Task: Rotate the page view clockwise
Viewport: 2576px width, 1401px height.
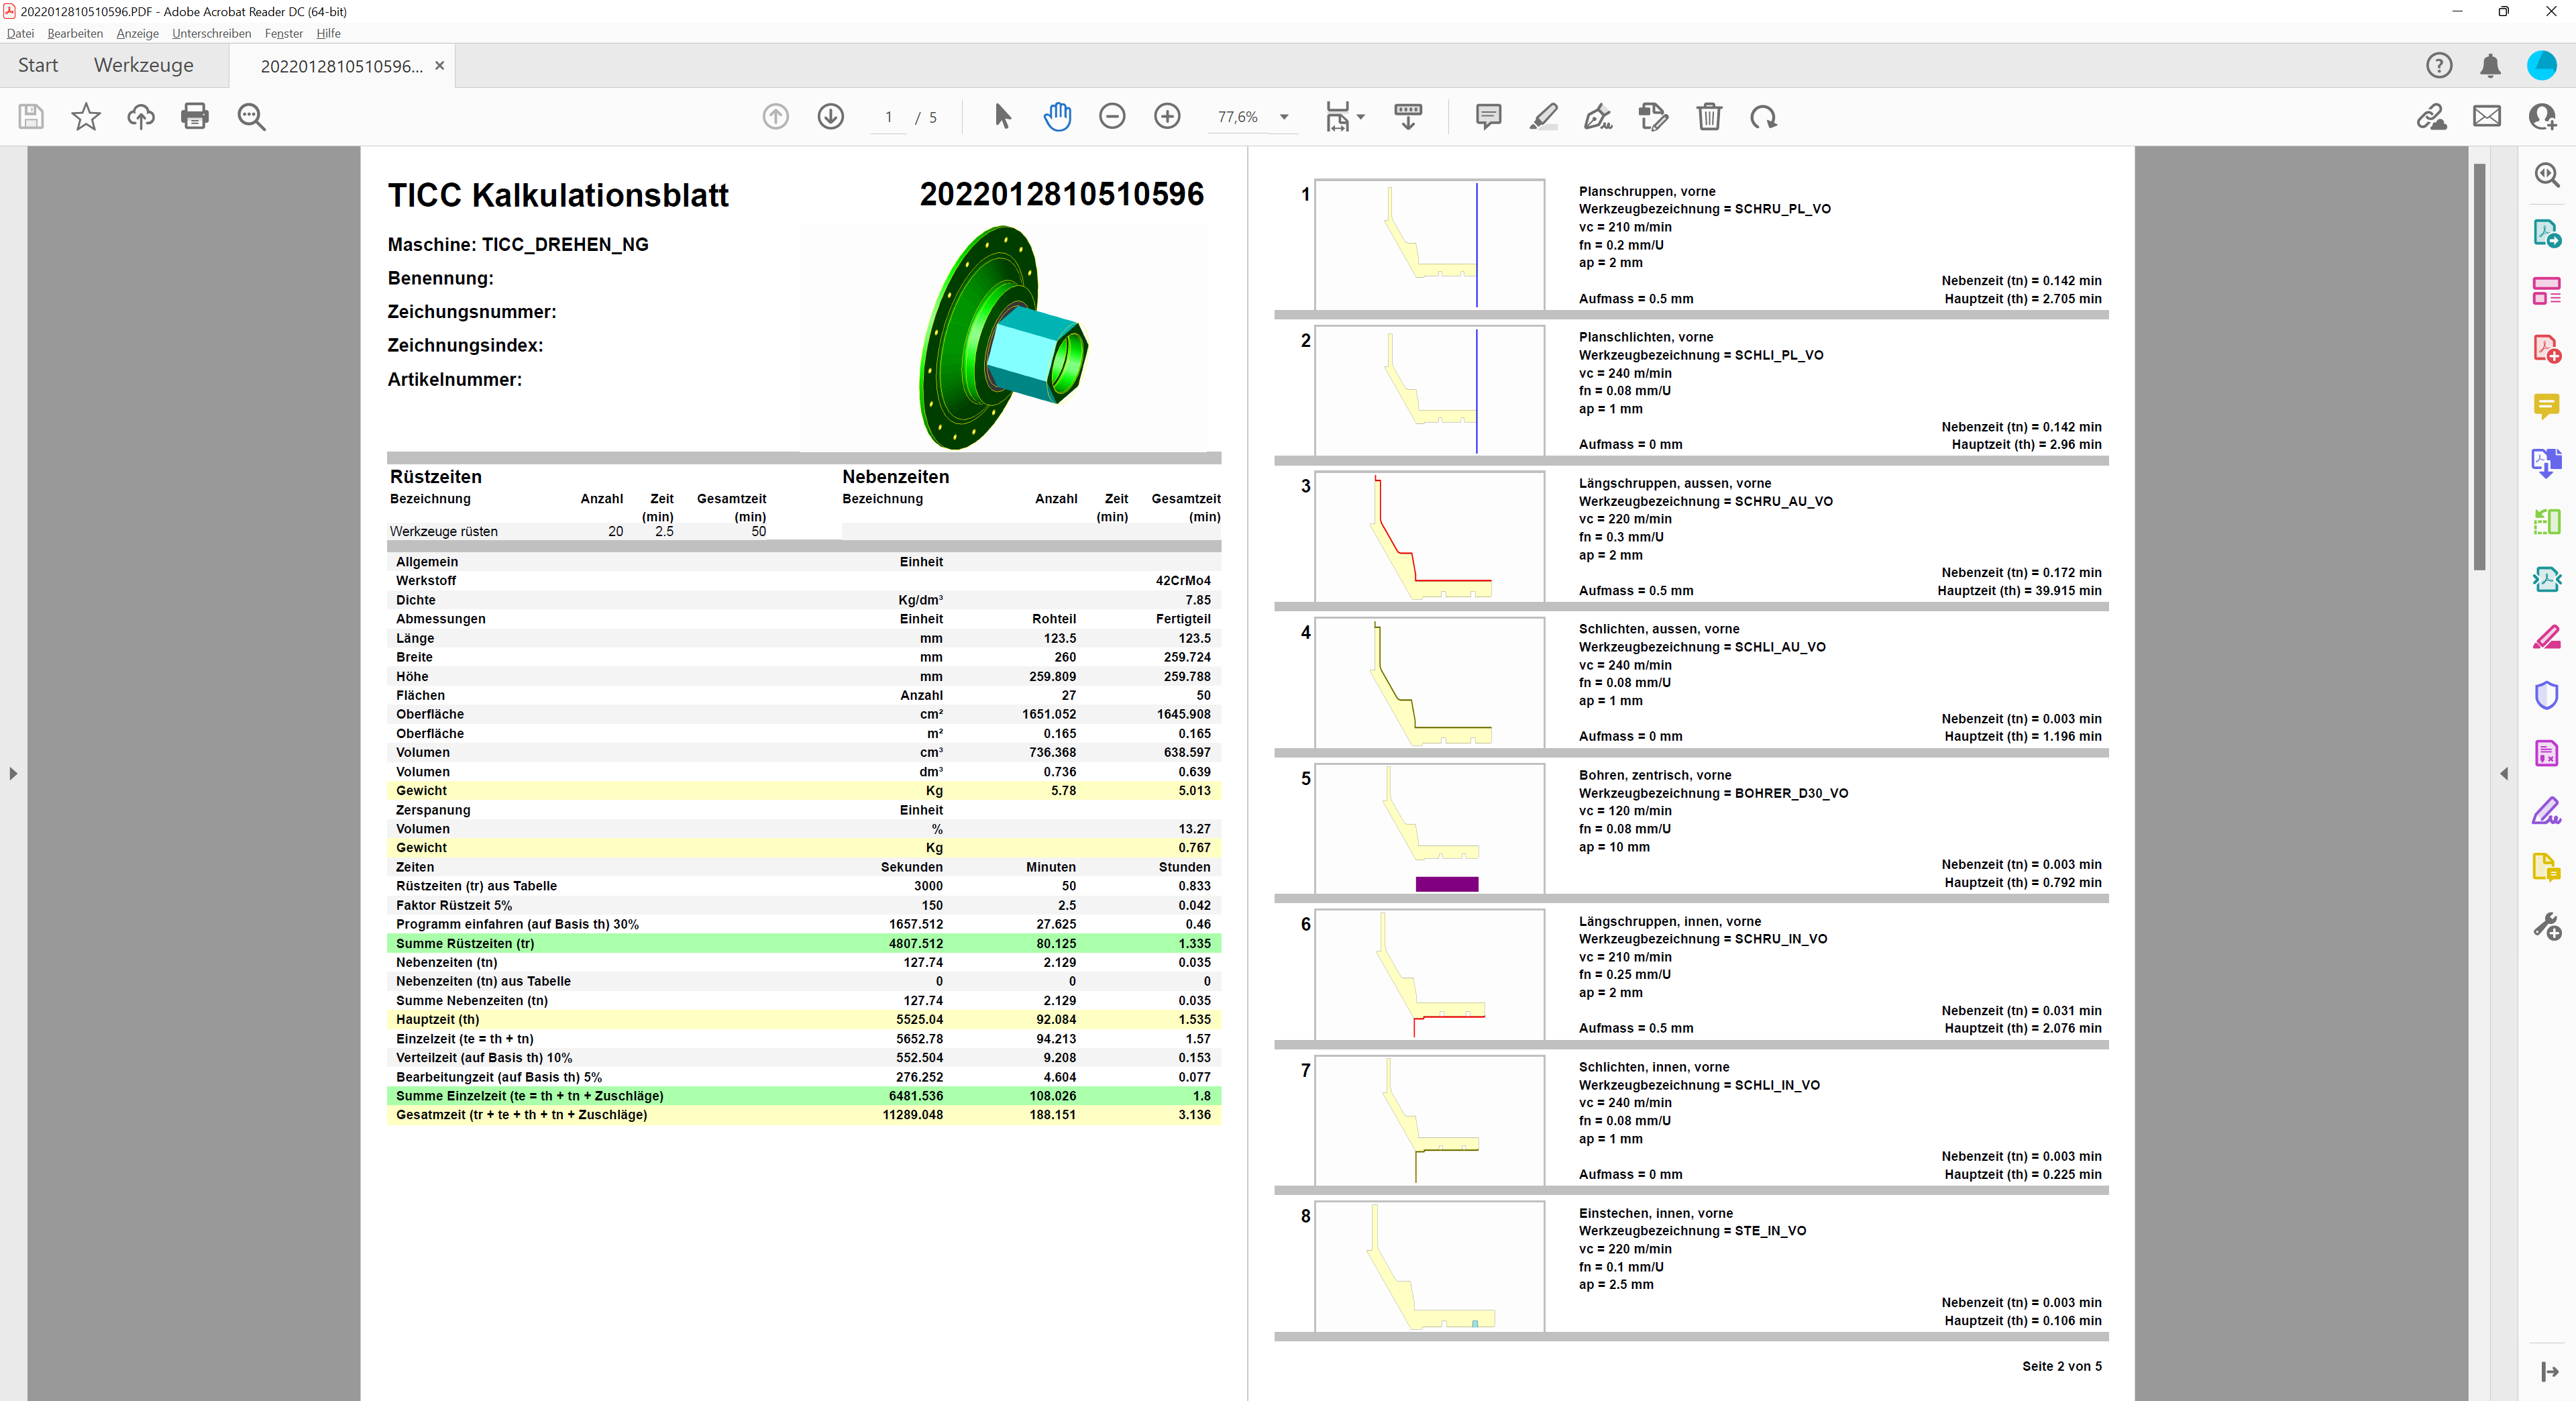Action: click(x=1763, y=117)
